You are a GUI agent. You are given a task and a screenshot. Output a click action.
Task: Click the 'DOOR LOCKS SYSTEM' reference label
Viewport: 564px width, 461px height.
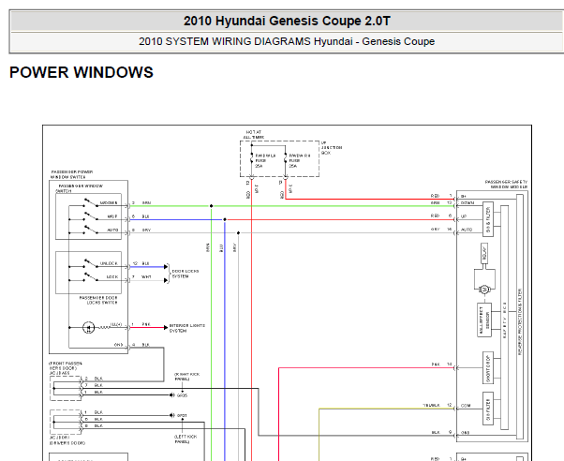(x=186, y=274)
